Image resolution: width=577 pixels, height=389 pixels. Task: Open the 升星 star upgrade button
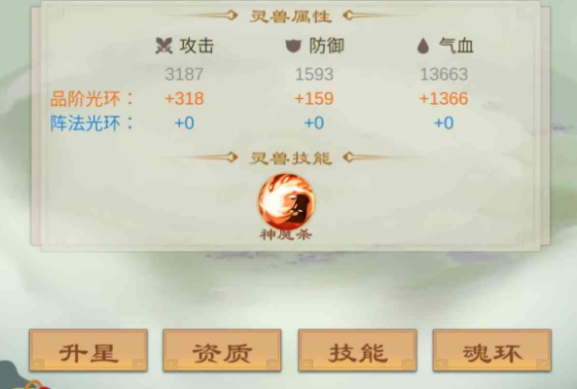(89, 350)
